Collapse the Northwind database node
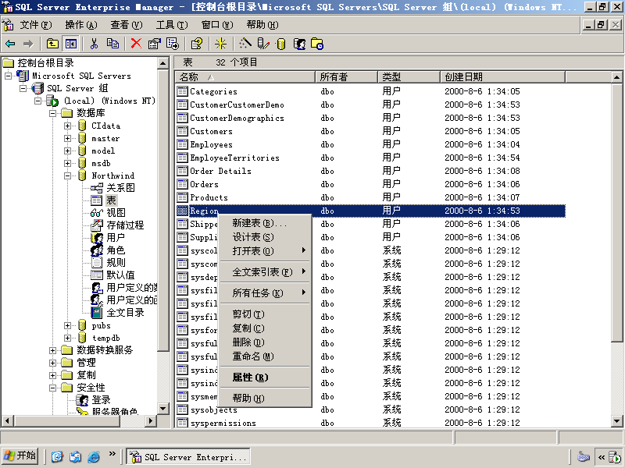The image size is (625, 468). coord(67,175)
